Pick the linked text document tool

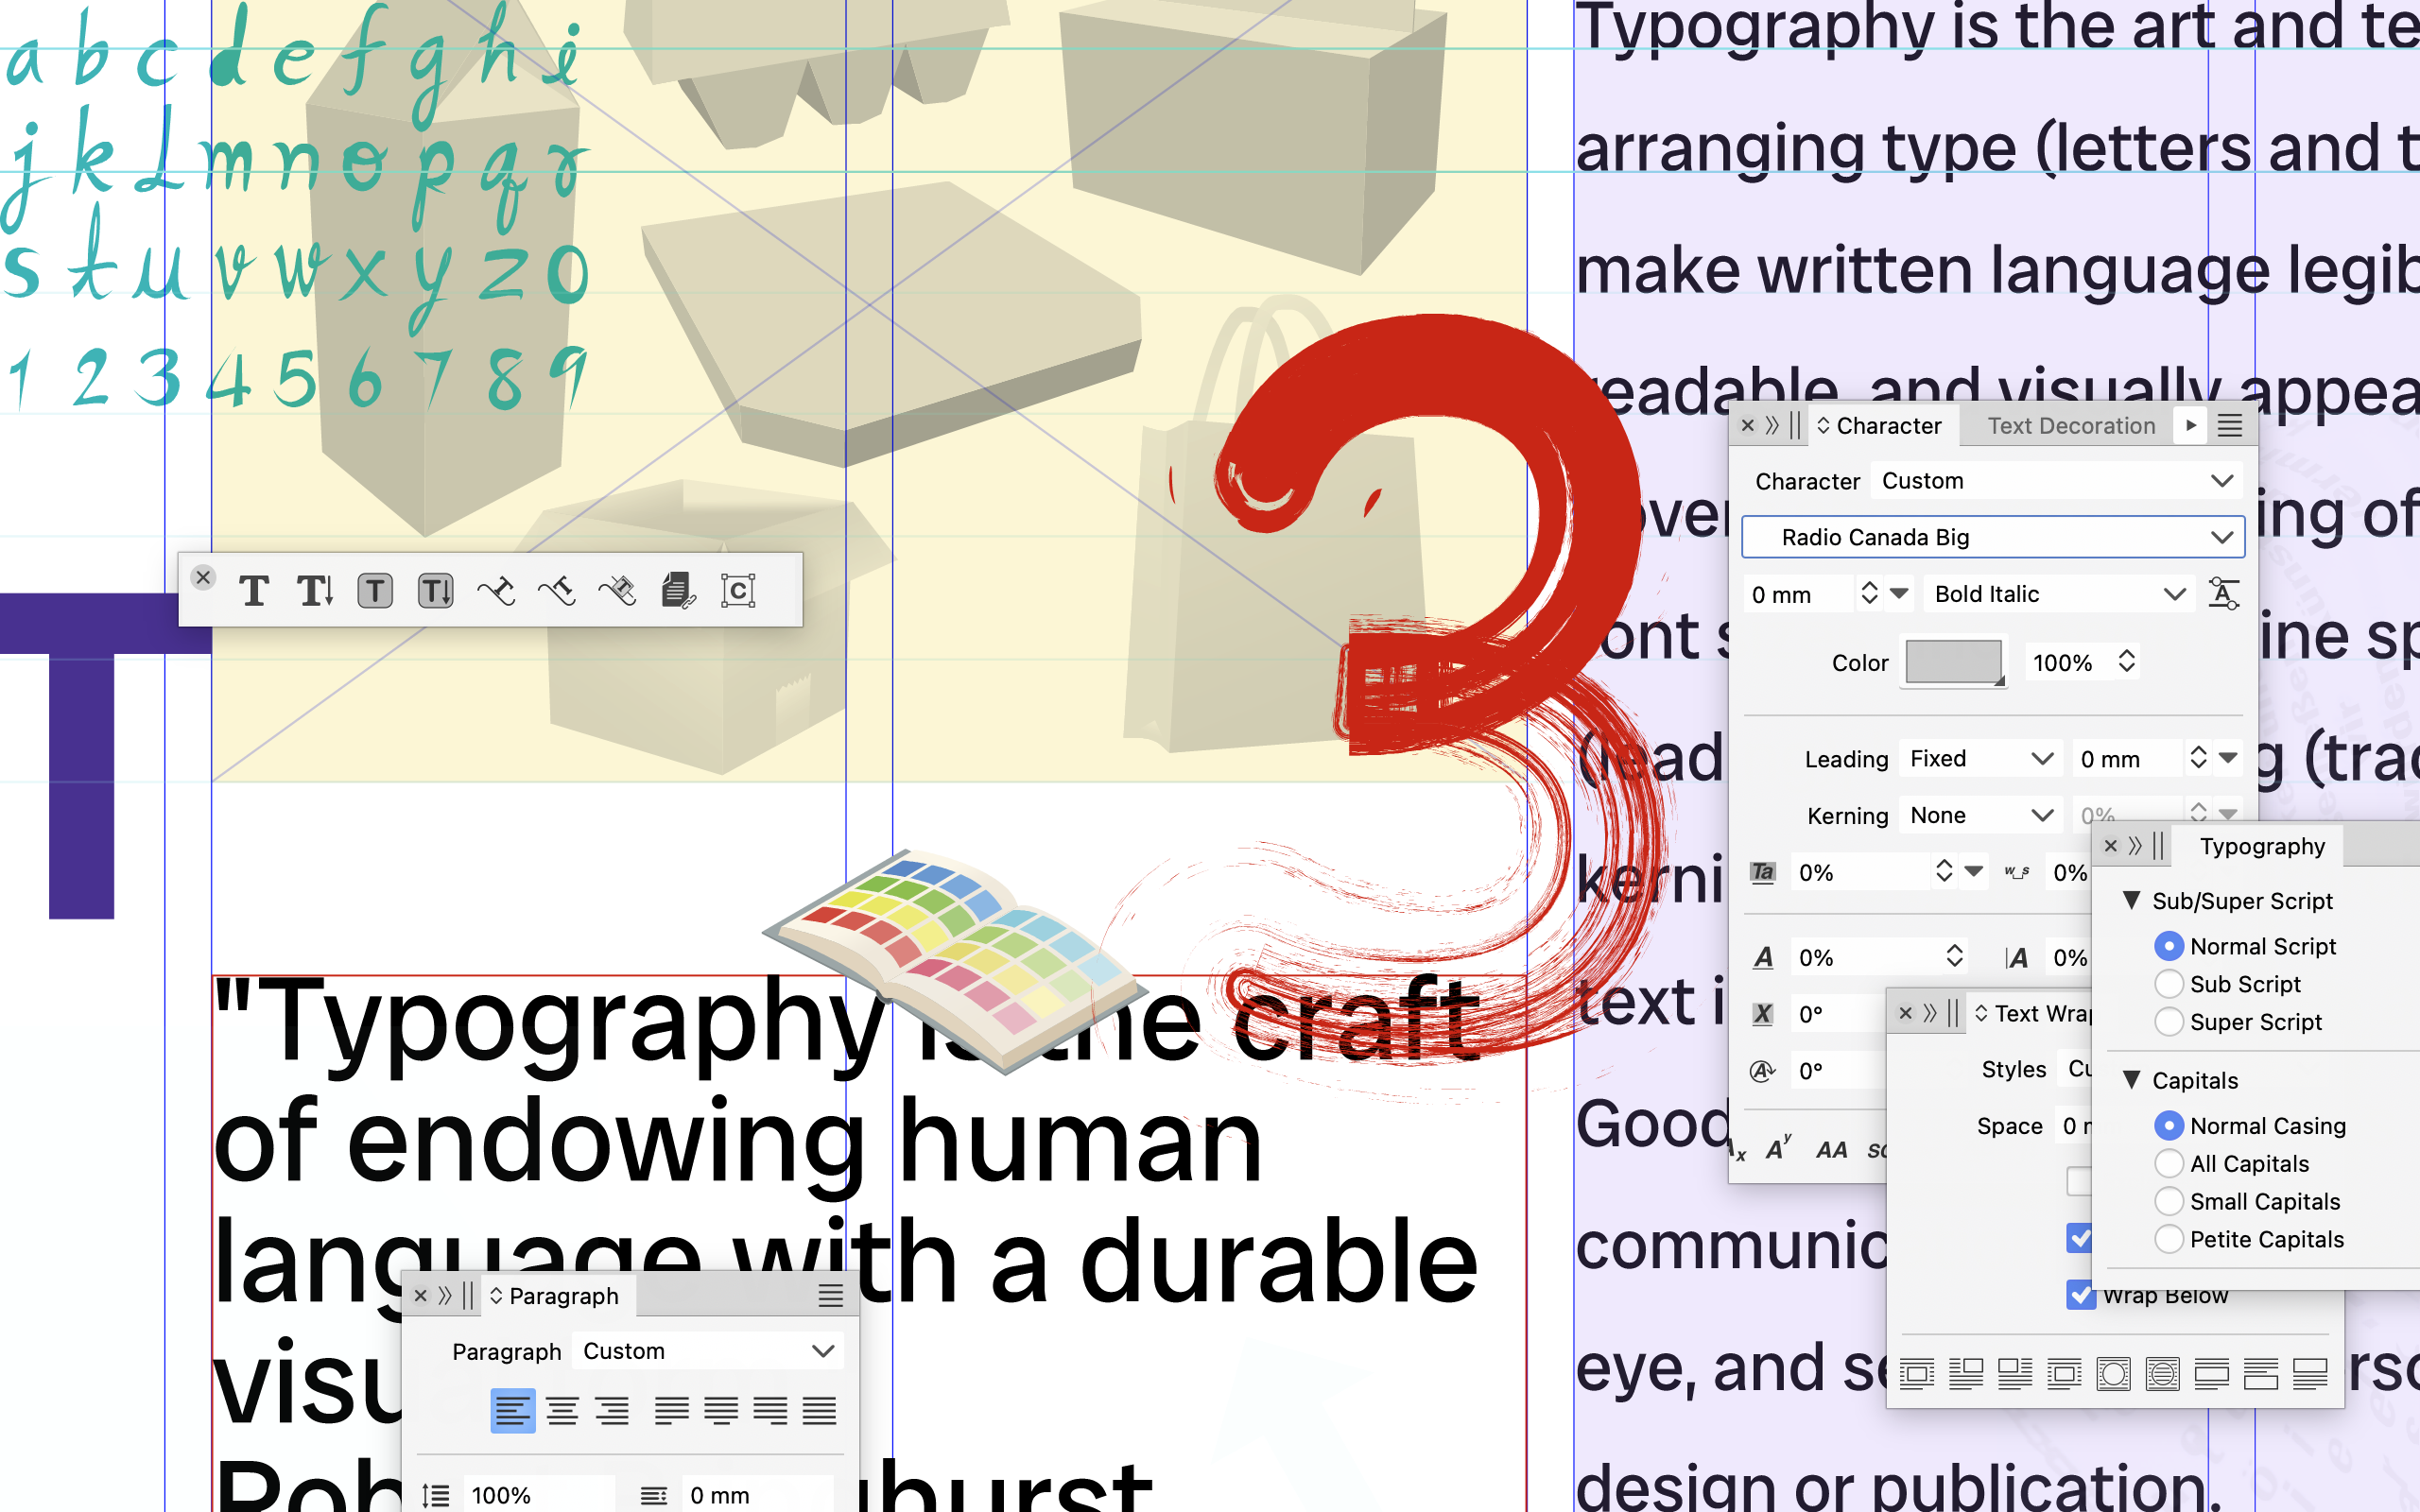(678, 591)
